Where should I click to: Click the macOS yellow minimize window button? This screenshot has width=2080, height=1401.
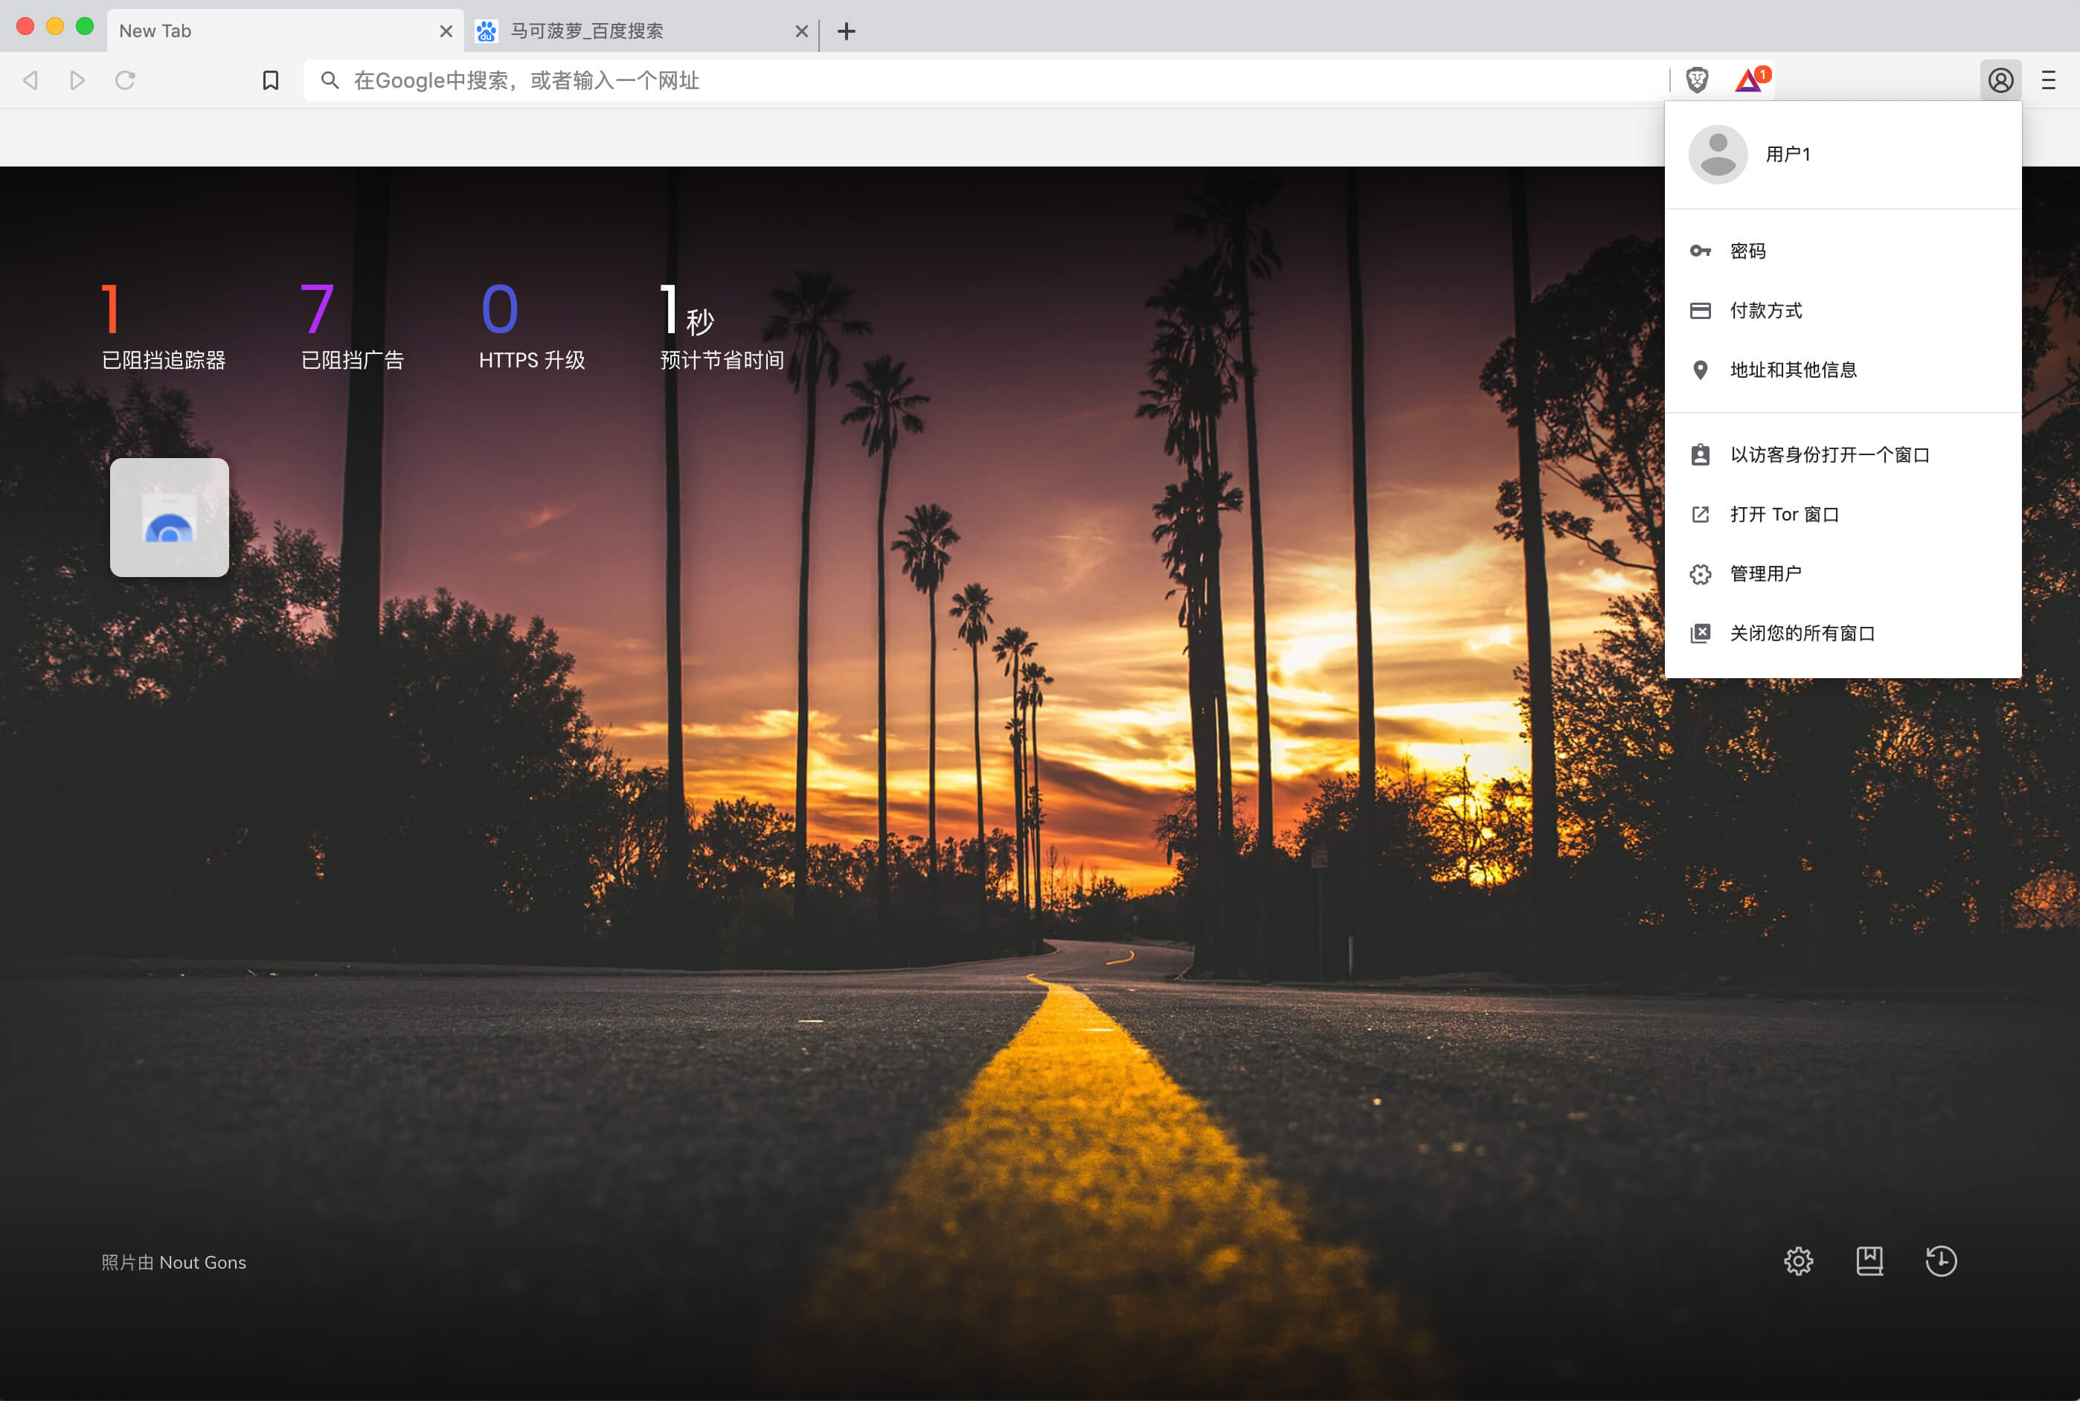pyautogui.click(x=55, y=27)
